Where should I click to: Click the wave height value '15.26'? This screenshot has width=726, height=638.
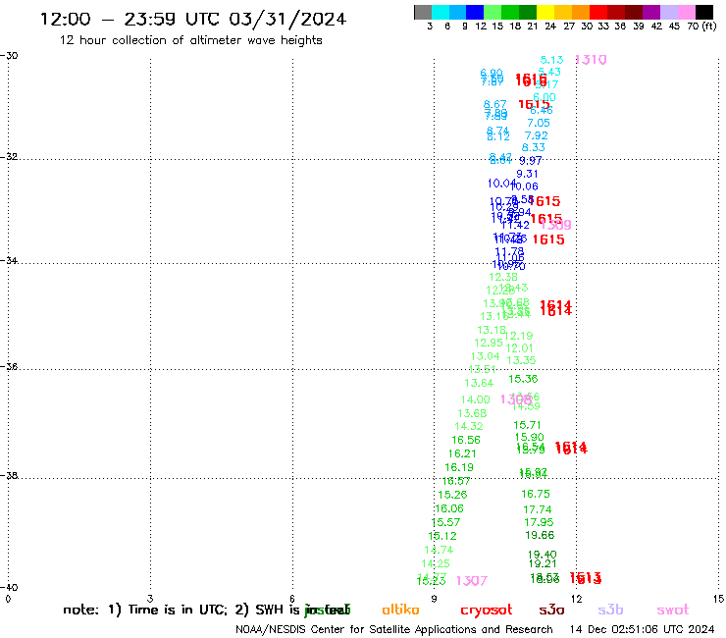click(x=453, y=495)
